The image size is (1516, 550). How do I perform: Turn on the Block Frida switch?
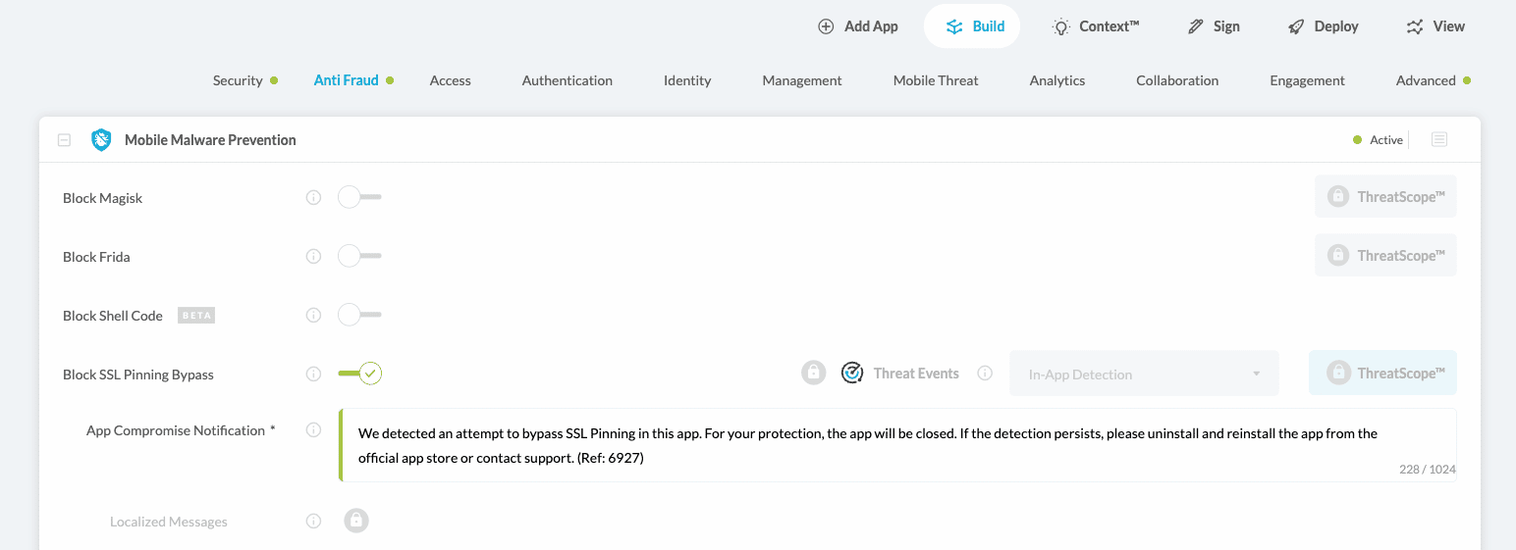(358, 257)
